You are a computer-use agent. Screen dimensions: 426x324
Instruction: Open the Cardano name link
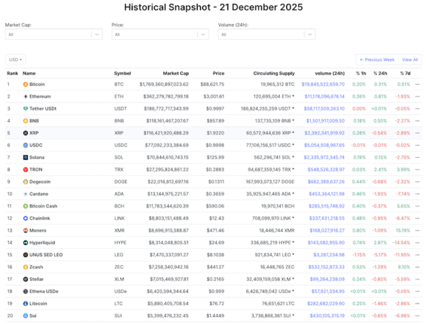point(40,194)
